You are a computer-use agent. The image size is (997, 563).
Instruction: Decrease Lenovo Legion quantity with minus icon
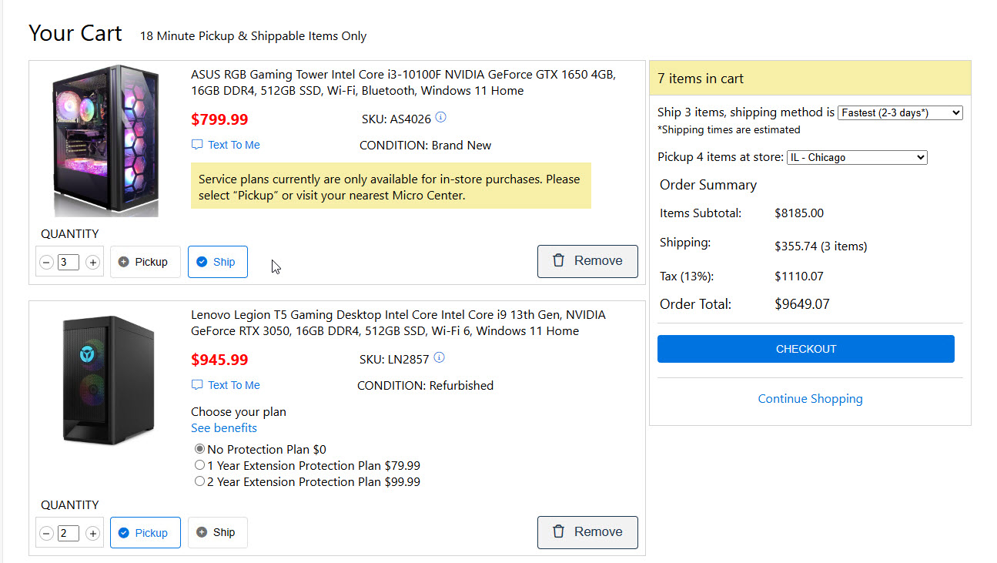coord(46,534)
